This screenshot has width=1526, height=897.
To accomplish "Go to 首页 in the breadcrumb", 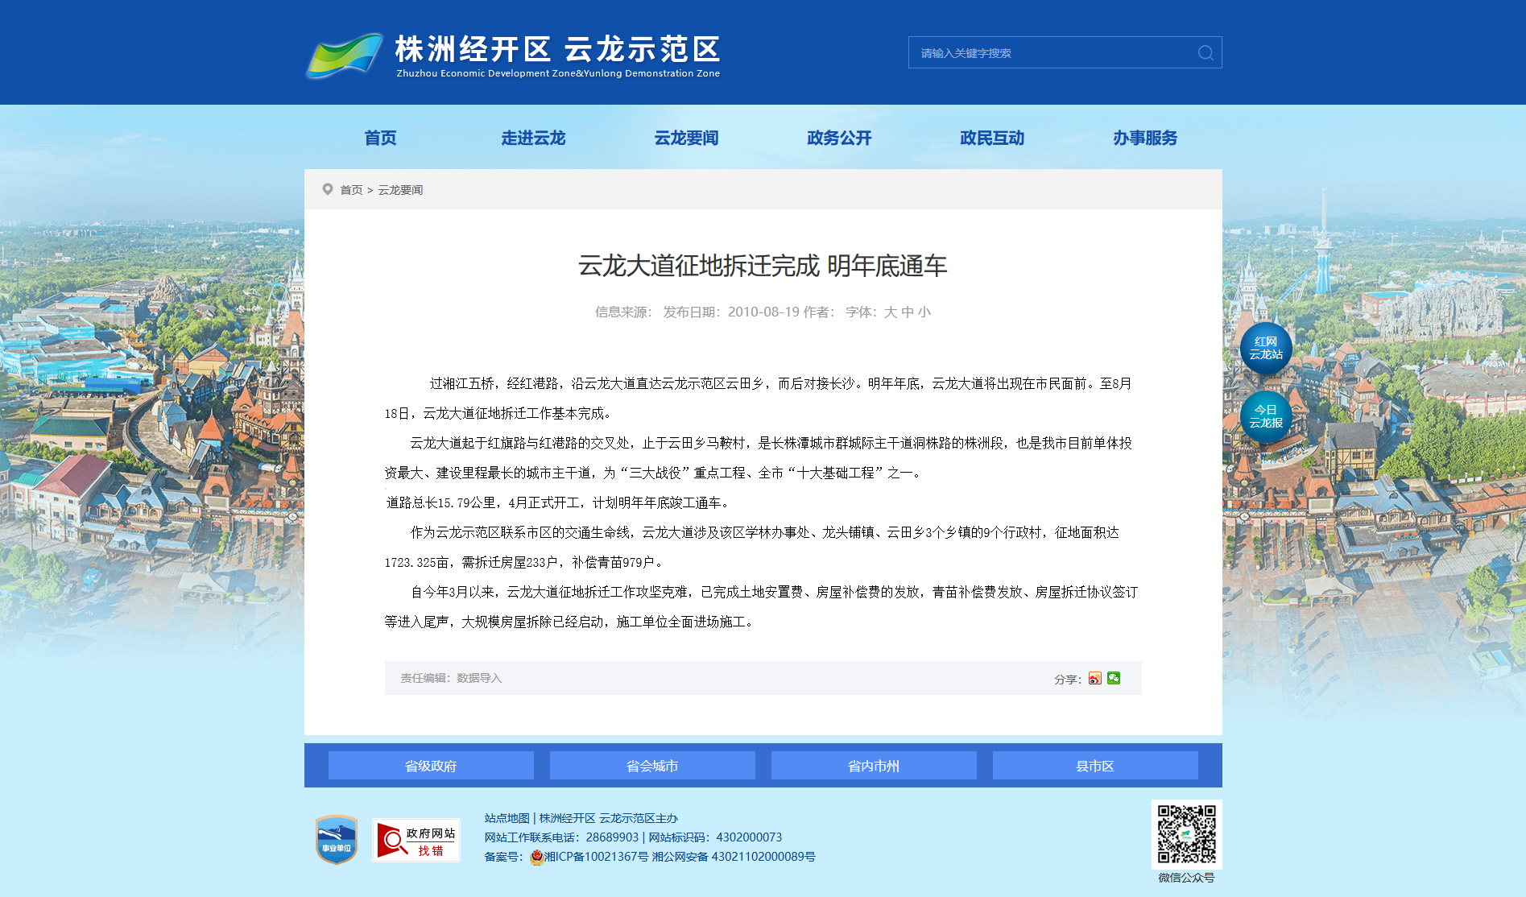I will pyautogui.click(x=351, y=190).
